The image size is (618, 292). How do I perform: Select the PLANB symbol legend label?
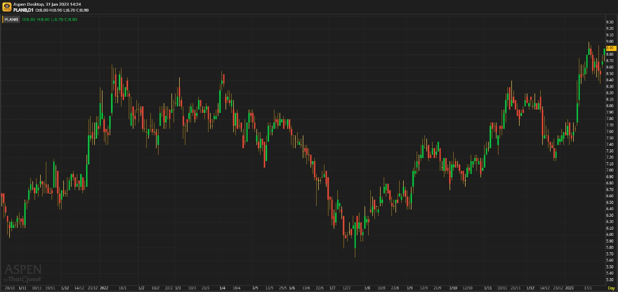click(x=11, y=19)
